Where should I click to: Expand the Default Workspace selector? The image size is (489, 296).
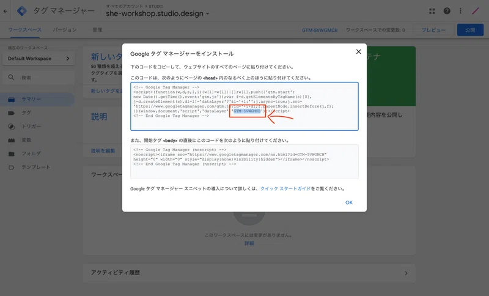pos(39,58)
